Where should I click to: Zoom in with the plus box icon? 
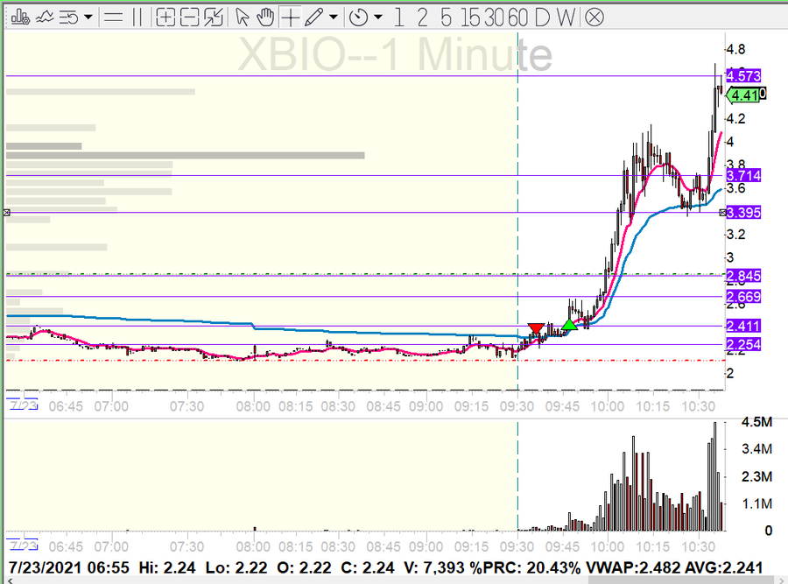coord(165,18)
